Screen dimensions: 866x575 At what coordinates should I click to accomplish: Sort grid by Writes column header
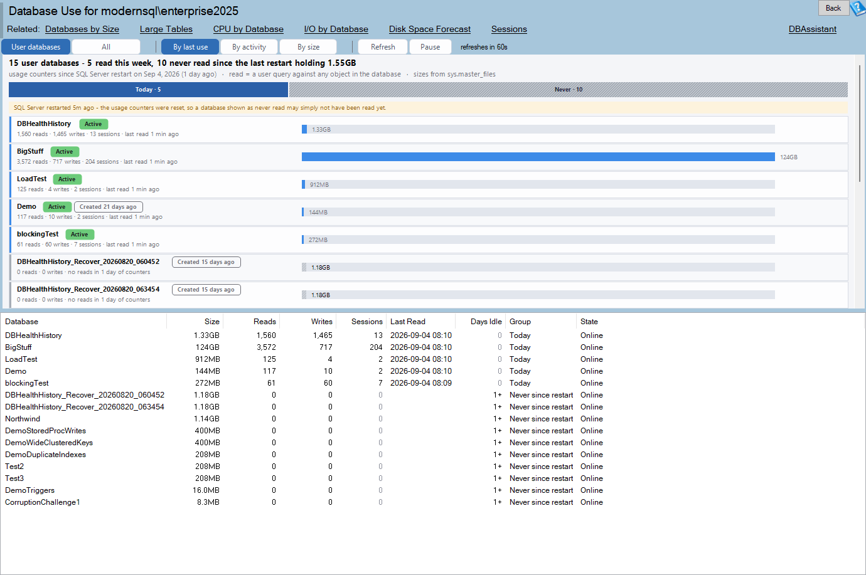[x=307, y=322]
